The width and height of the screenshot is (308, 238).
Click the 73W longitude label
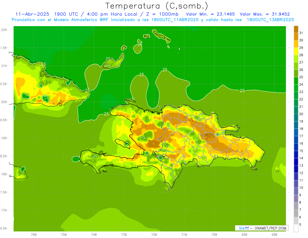[124, 234]
